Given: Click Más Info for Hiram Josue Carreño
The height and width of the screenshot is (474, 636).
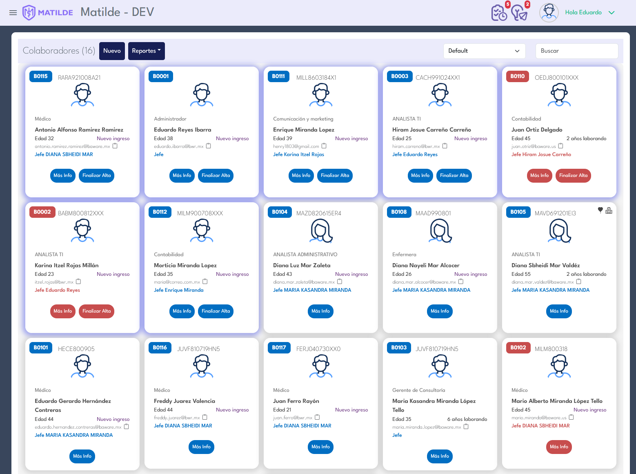Looking at the screenshot, I should click(x=420, y=176).
